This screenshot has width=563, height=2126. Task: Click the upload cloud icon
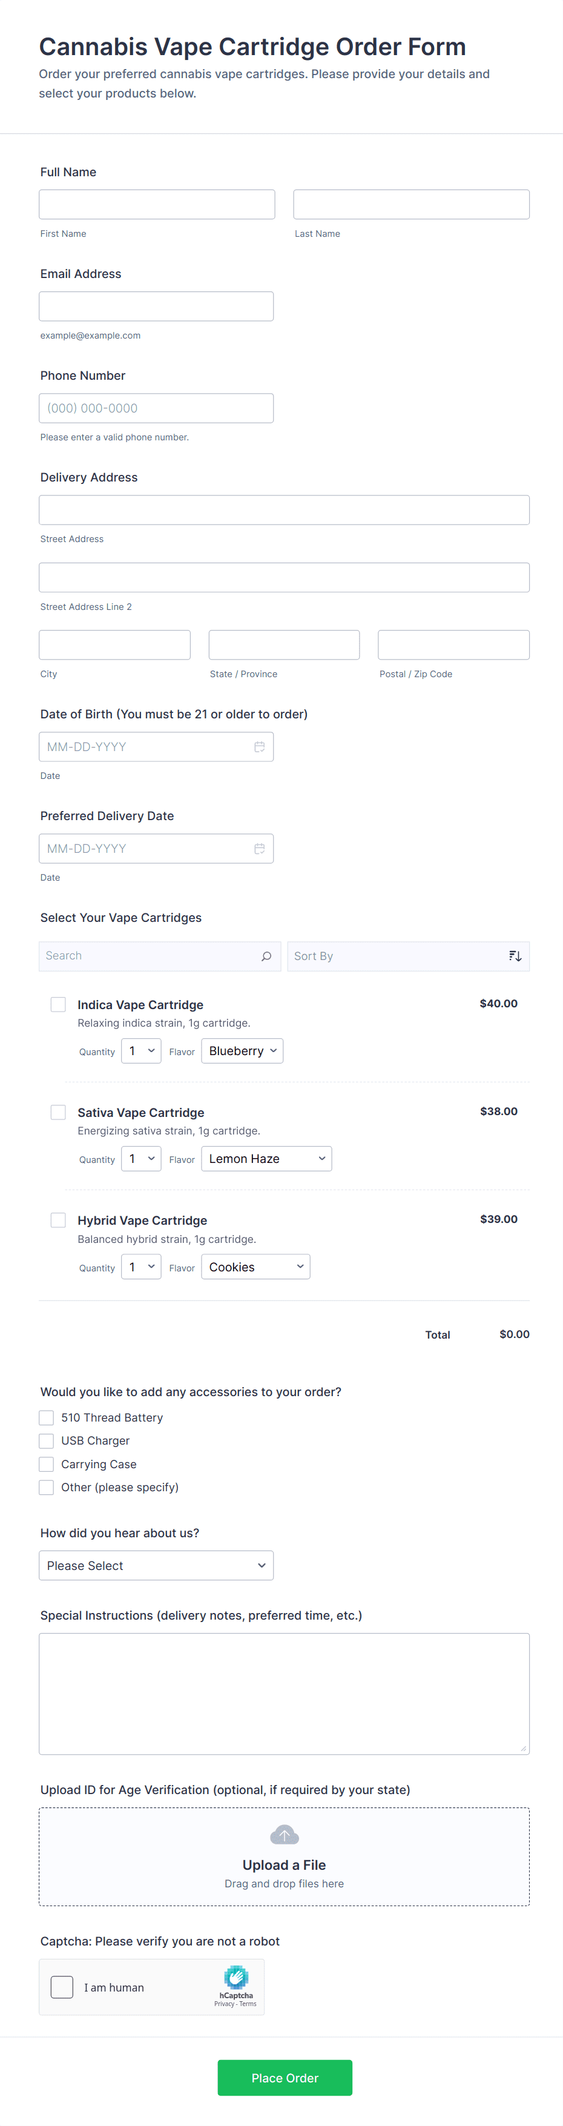click(x=285, y=1835)
